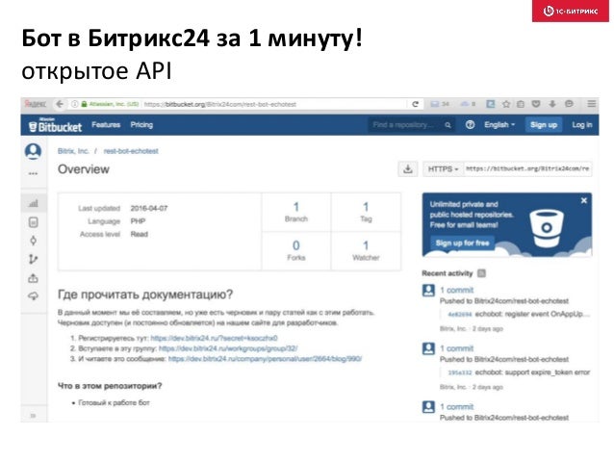Click the 2016-04-07 last updated value
This screenshot has height=461, width=614.
149,209
